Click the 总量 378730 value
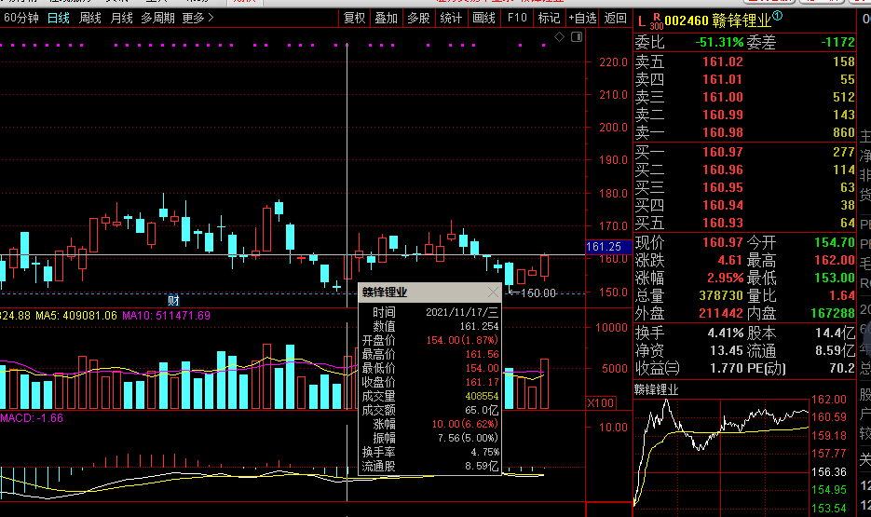The width and height of the screenshot is (871, 517). [x=721, y=296]
